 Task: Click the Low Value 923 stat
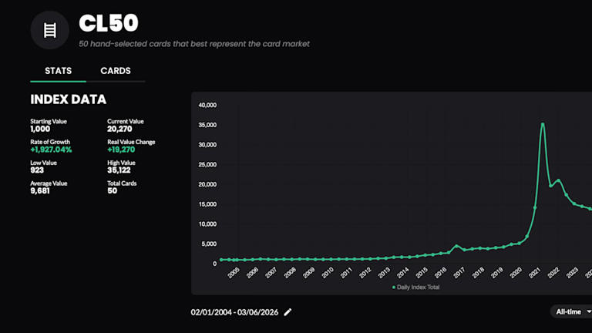point(39,170)
